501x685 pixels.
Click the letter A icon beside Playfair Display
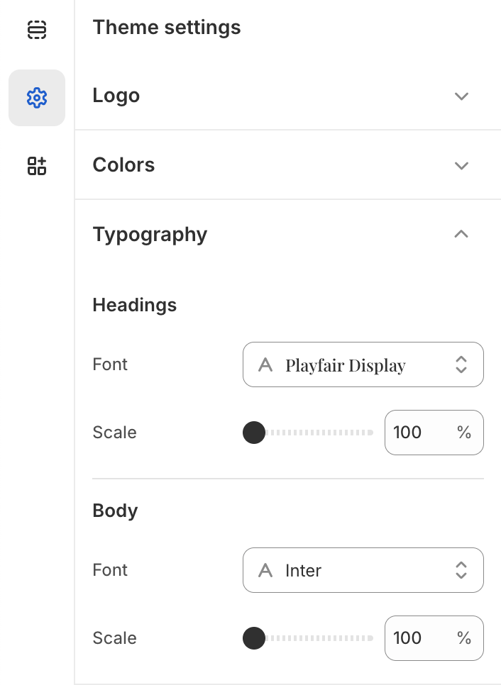(x=266, y=364)
